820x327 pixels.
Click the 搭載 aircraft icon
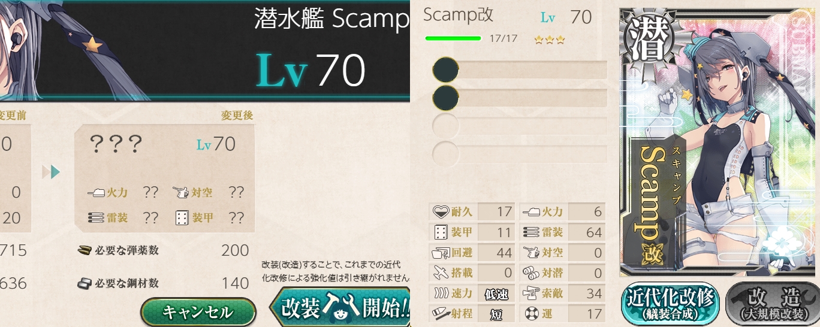[441, 272]
